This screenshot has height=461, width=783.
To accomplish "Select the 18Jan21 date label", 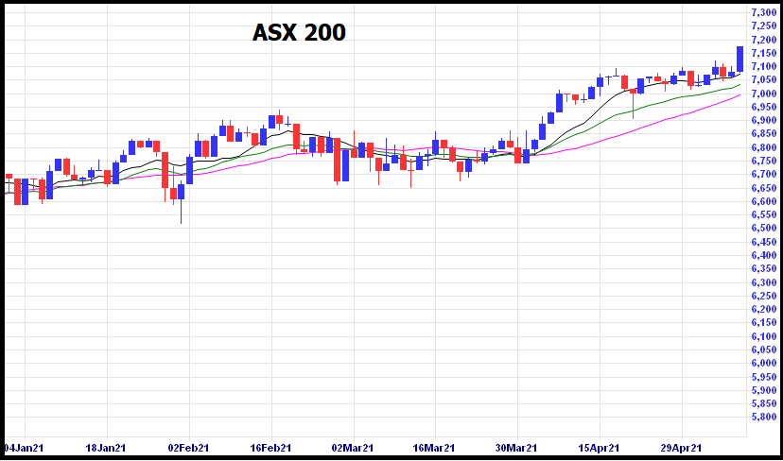I will point(106,447).
